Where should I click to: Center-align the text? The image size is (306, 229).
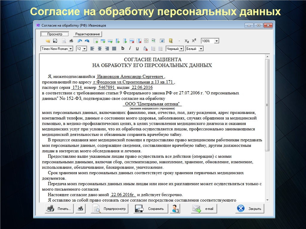(100, 49)
